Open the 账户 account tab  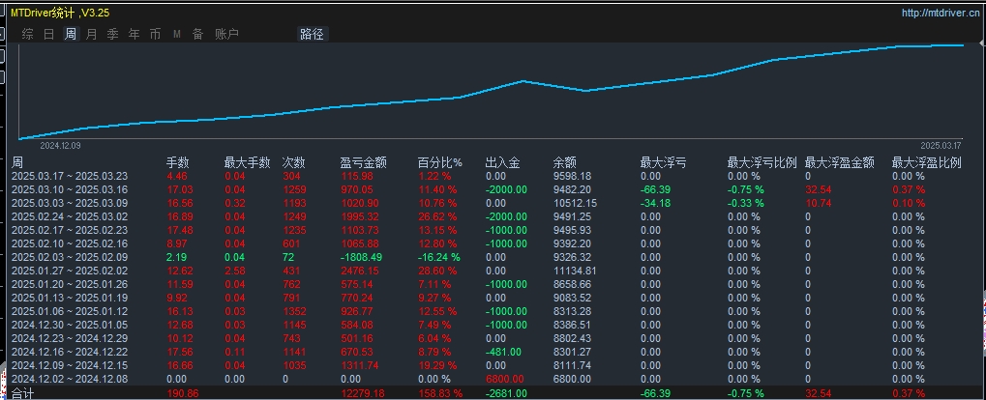[227, 34]
